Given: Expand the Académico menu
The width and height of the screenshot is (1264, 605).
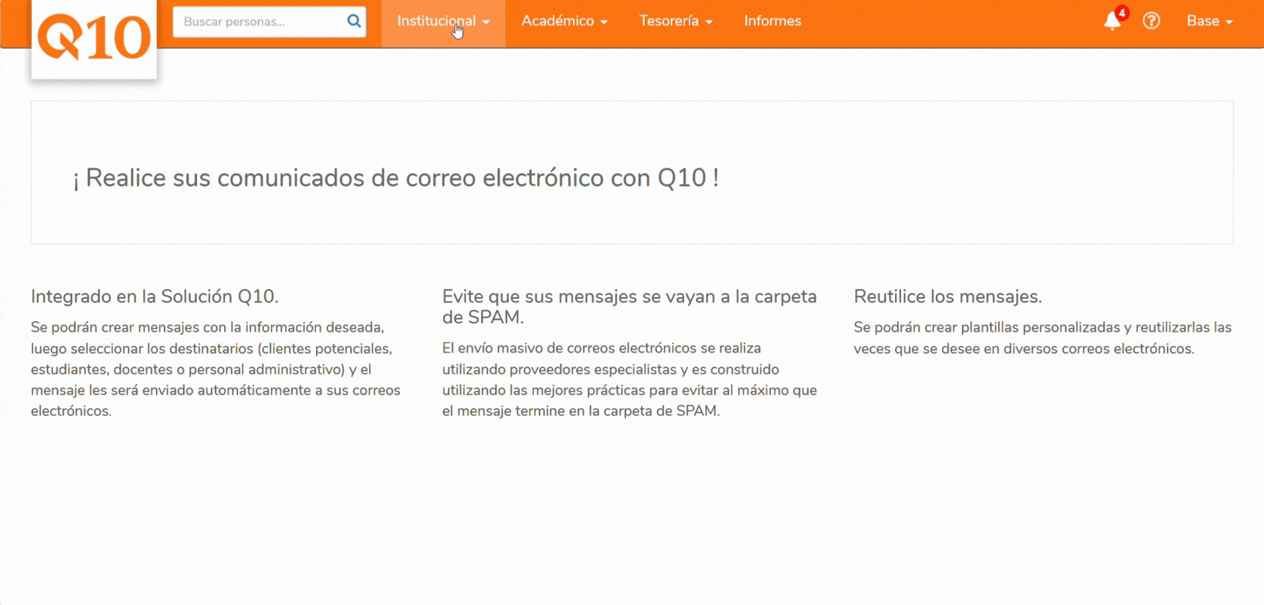Looking at the screenshot, I should tap(564, 21).
